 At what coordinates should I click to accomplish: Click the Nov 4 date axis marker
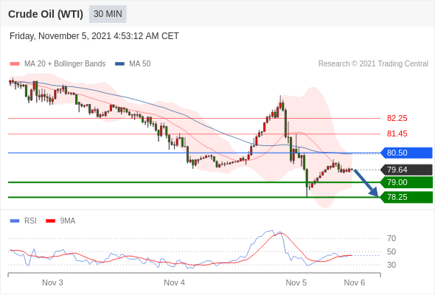pyautogui.click(x=174, y=282)
